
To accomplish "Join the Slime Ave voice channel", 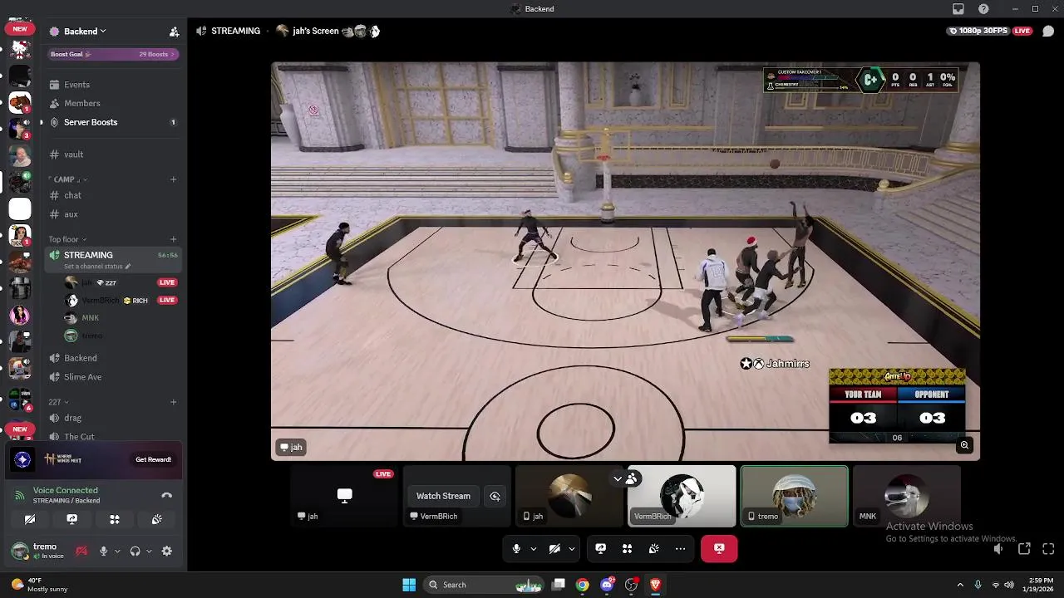I will pos(112,377).
